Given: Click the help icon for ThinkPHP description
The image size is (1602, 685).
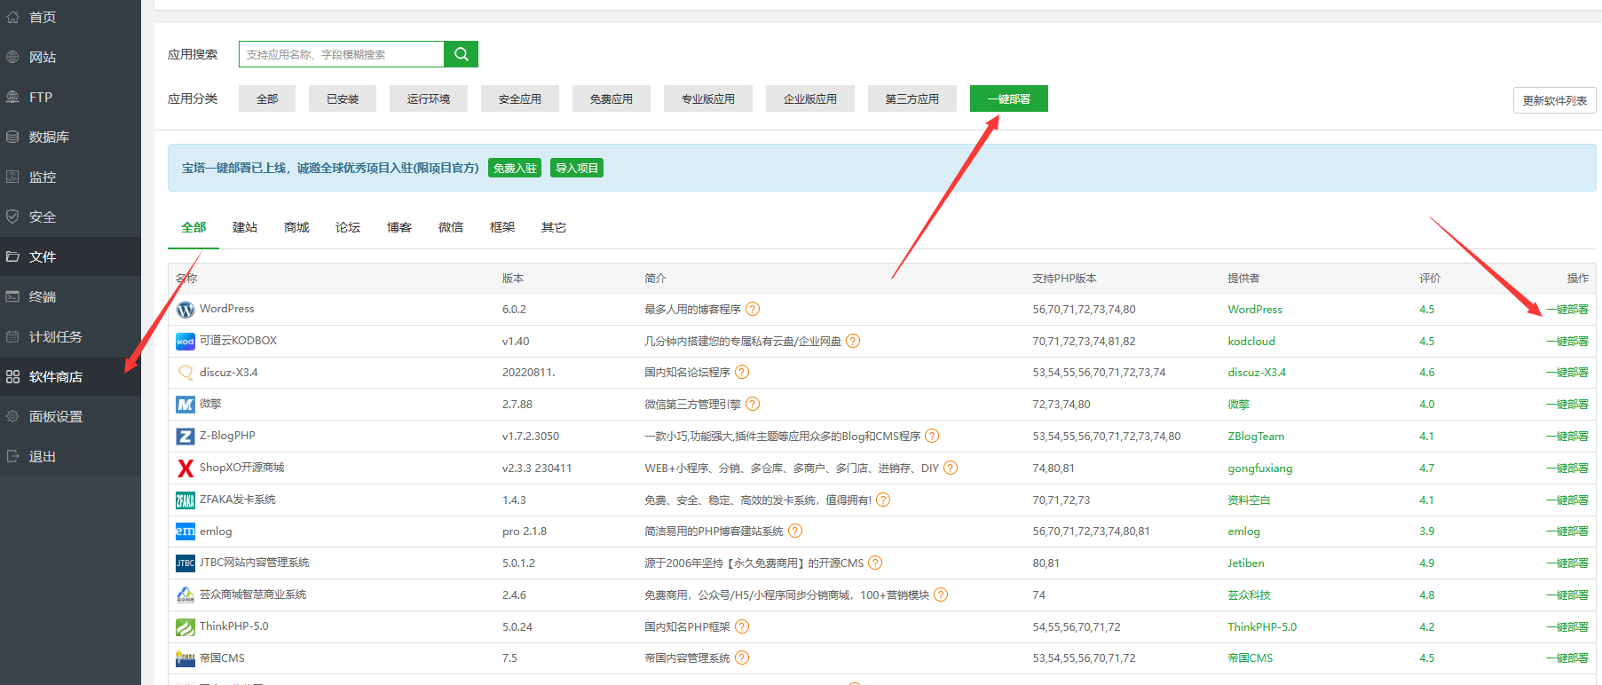Looking at the screenshot, I should (742, 626).
